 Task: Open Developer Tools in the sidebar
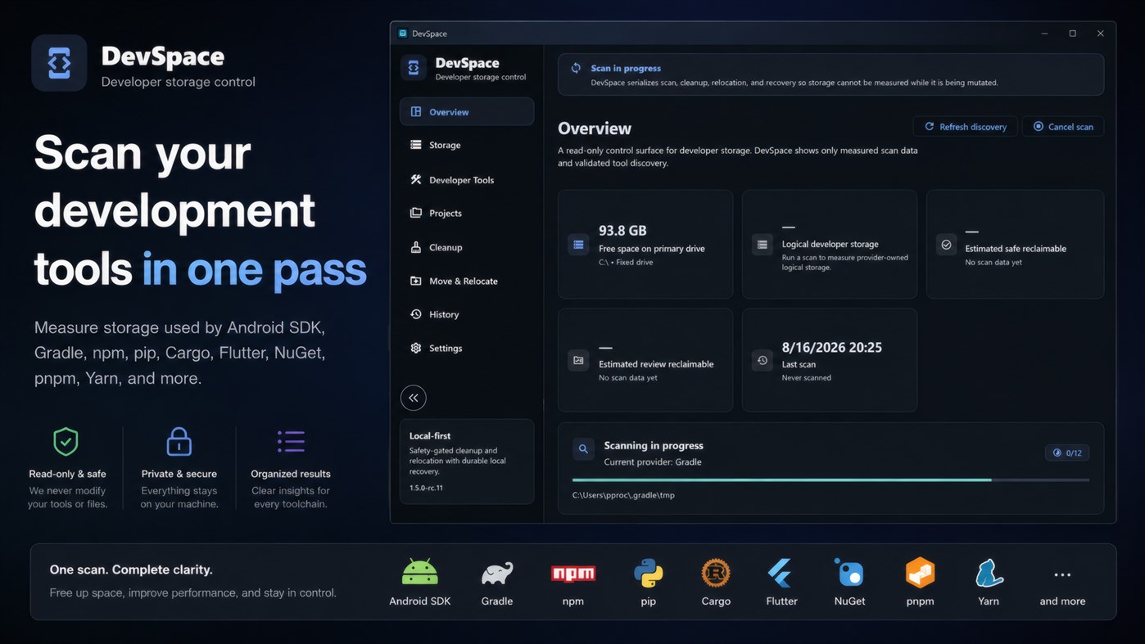point(466,180)
